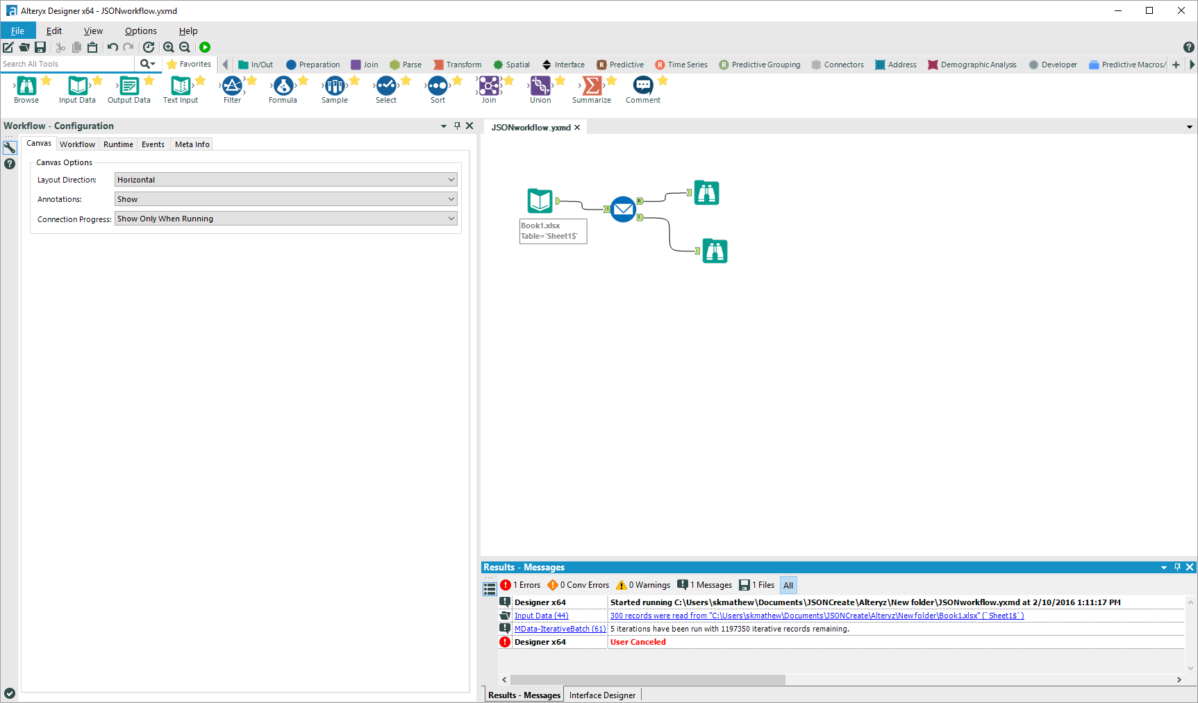Switch to the Meta Info tab
This screenshot has height=703, width=1198.
coord(192,144)
